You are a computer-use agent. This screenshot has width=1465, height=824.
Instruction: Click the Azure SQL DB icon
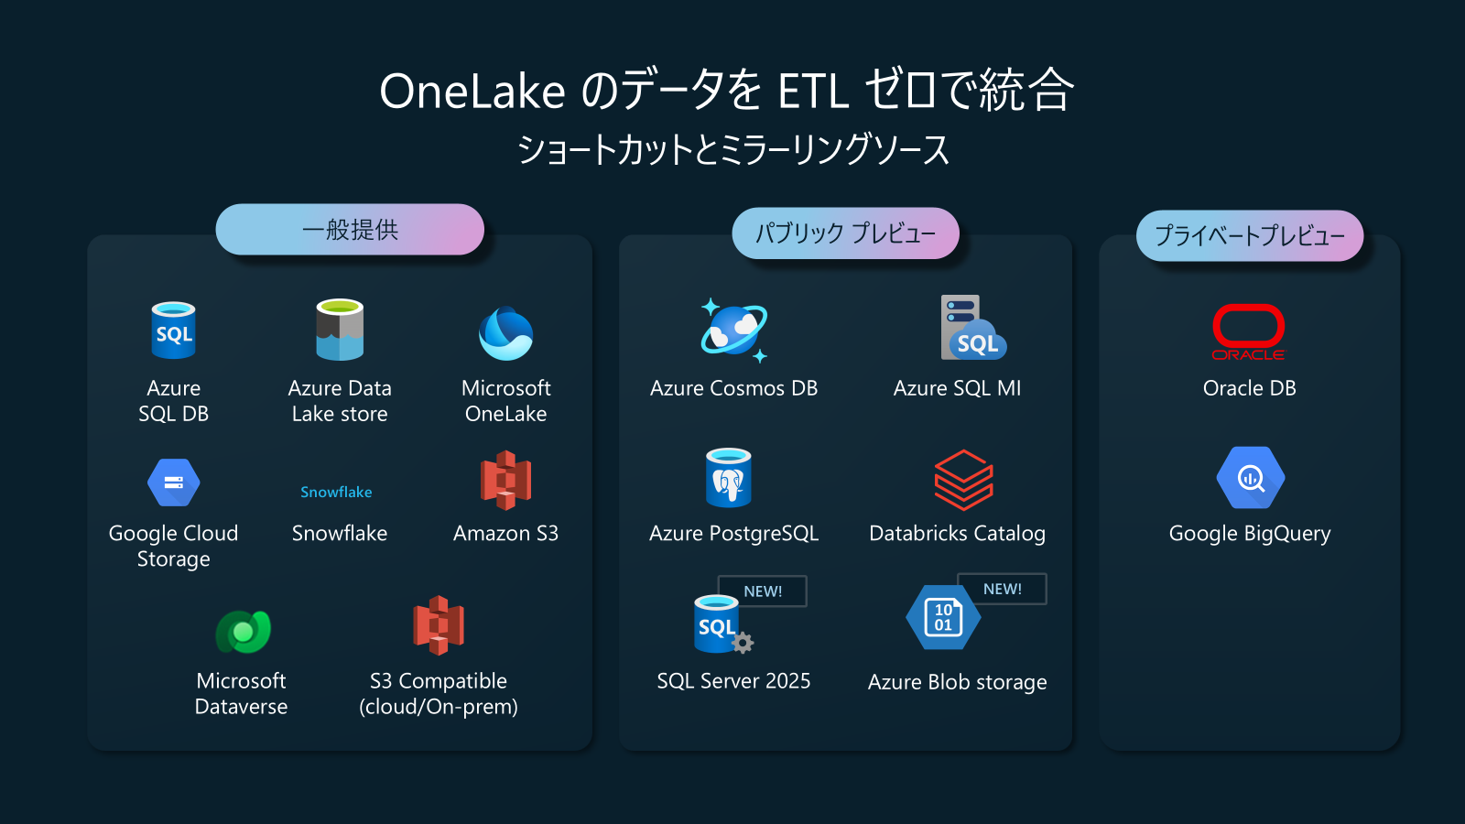(174, 331)
